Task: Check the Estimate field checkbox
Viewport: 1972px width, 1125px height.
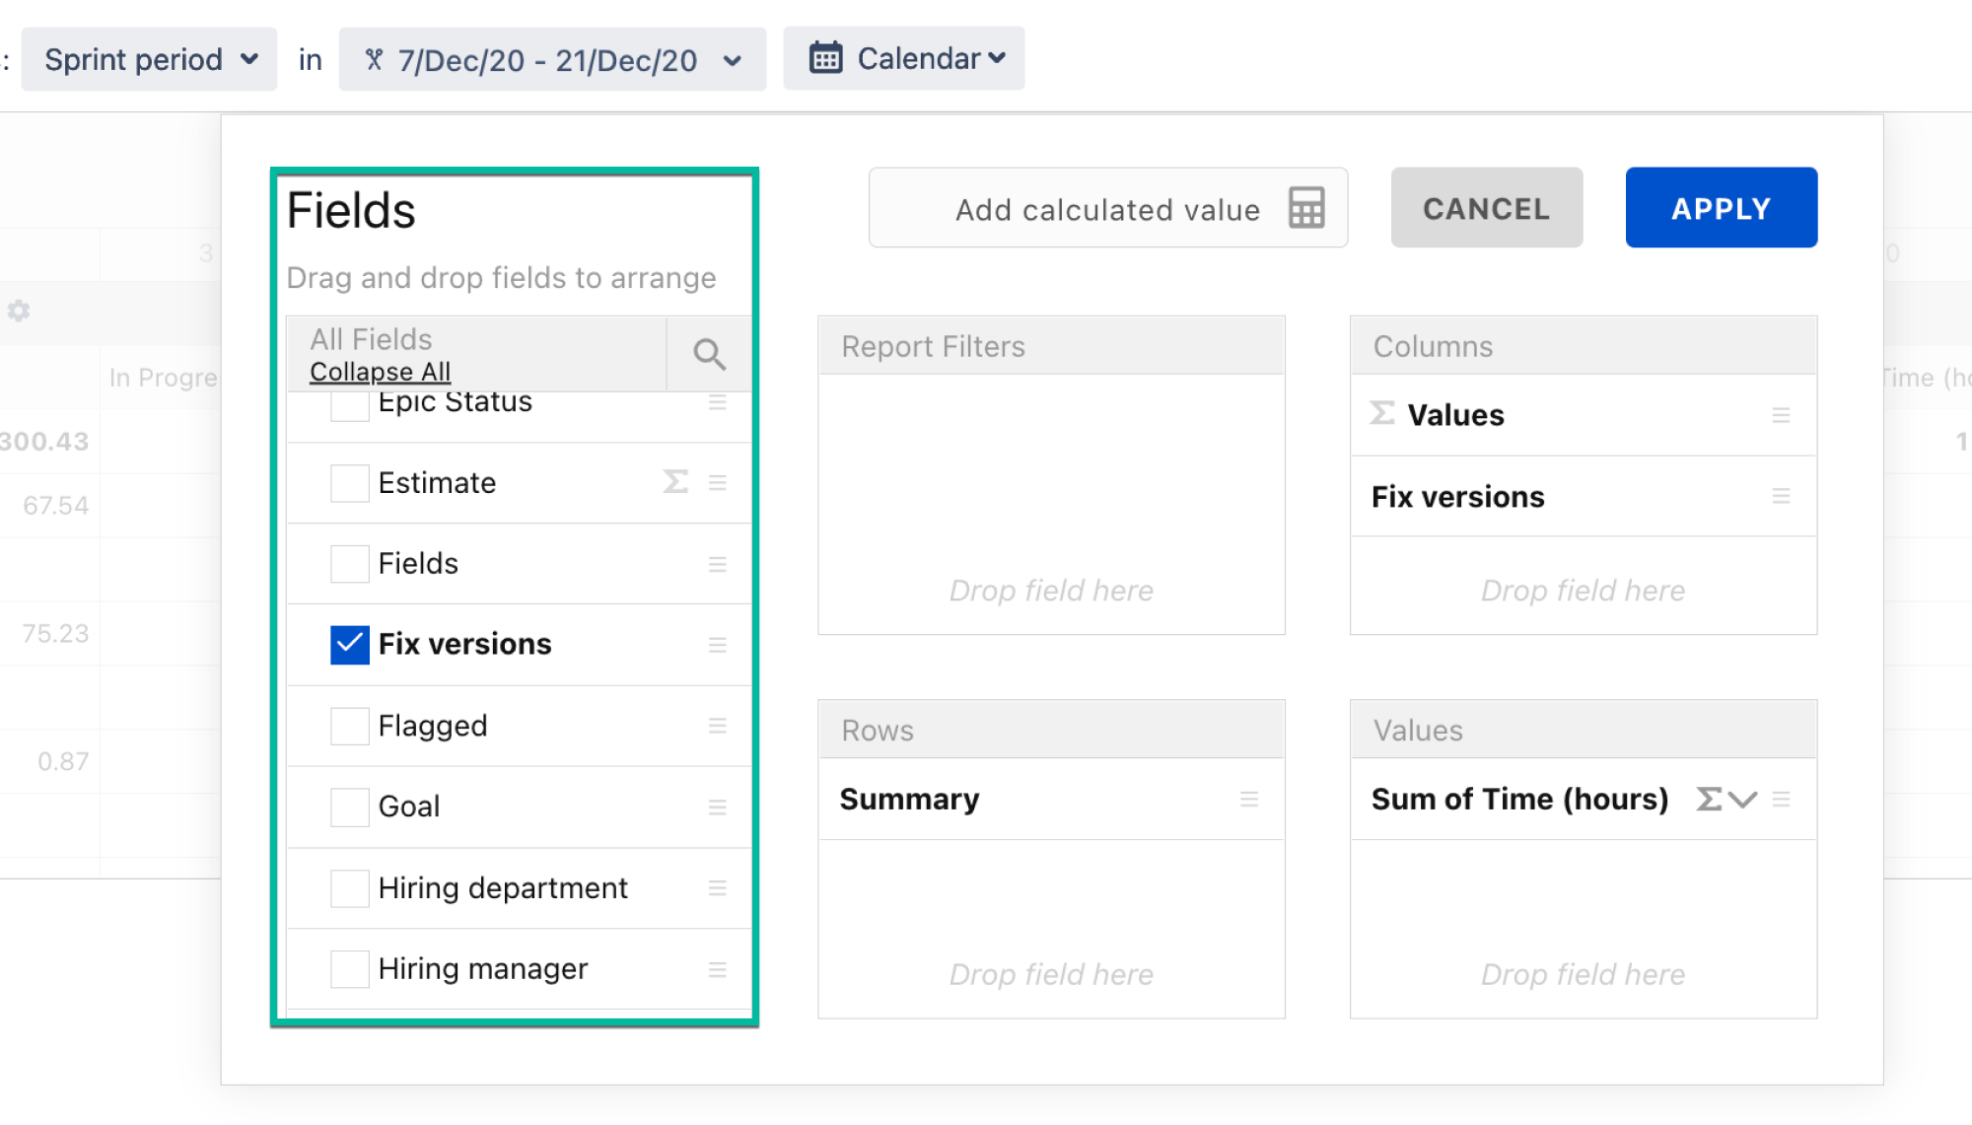Action: 350,483
